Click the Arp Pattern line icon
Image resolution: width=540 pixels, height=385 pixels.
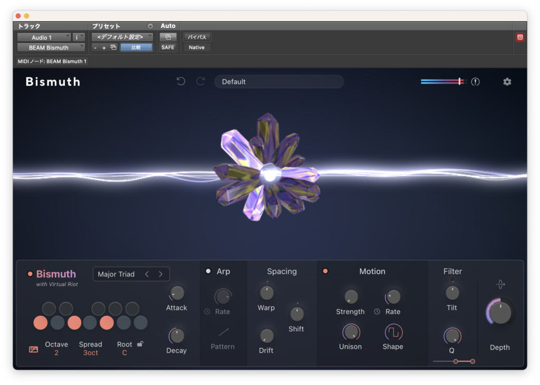223,332
